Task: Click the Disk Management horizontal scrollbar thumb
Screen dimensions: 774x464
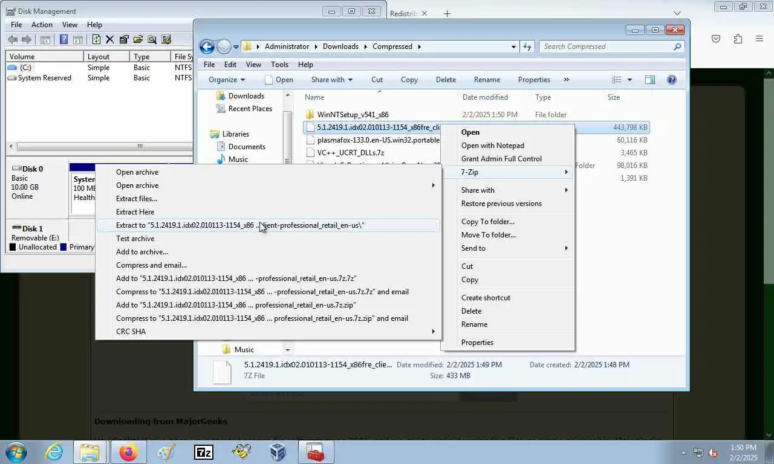Action: 140,146
